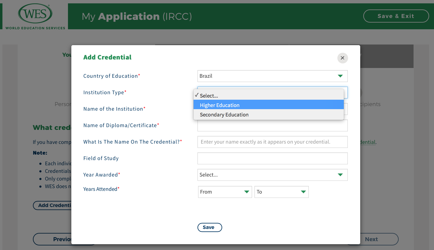The image size is (434, 250).
Task: Click the From year dropdown arrow
Action: click(247, 192)
